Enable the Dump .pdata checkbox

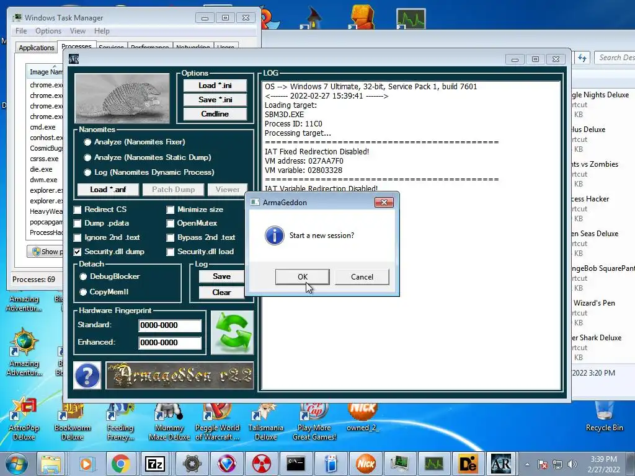[x=78, y=223]
